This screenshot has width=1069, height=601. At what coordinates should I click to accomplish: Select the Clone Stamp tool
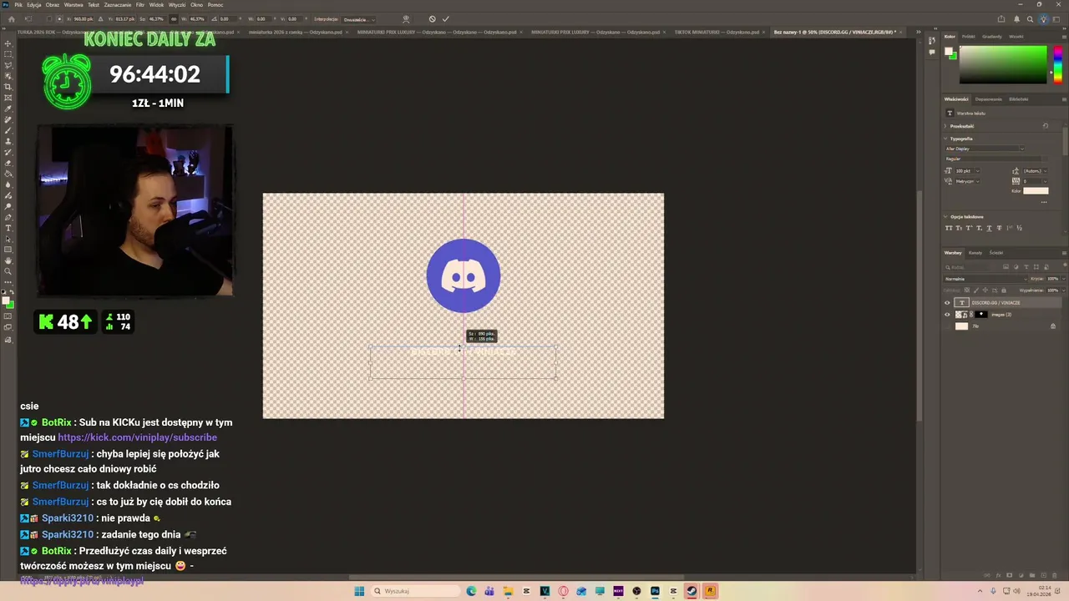pyautogui.click(x=8, y=141)
